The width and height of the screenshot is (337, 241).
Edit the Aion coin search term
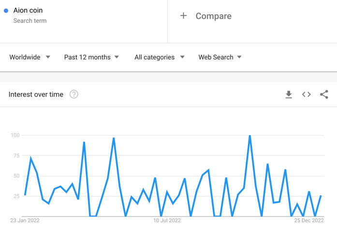pos(28,10)
